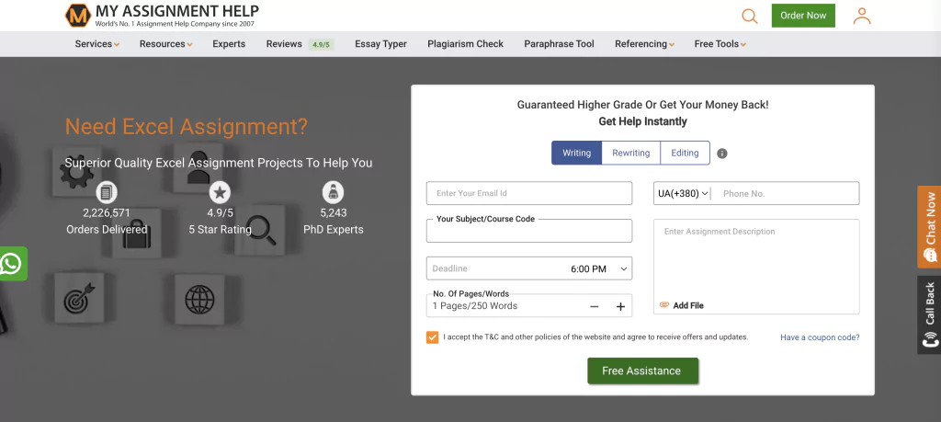Click the info icon beside Editing
Screen dimensions: 941x422
tap(722, 153)
